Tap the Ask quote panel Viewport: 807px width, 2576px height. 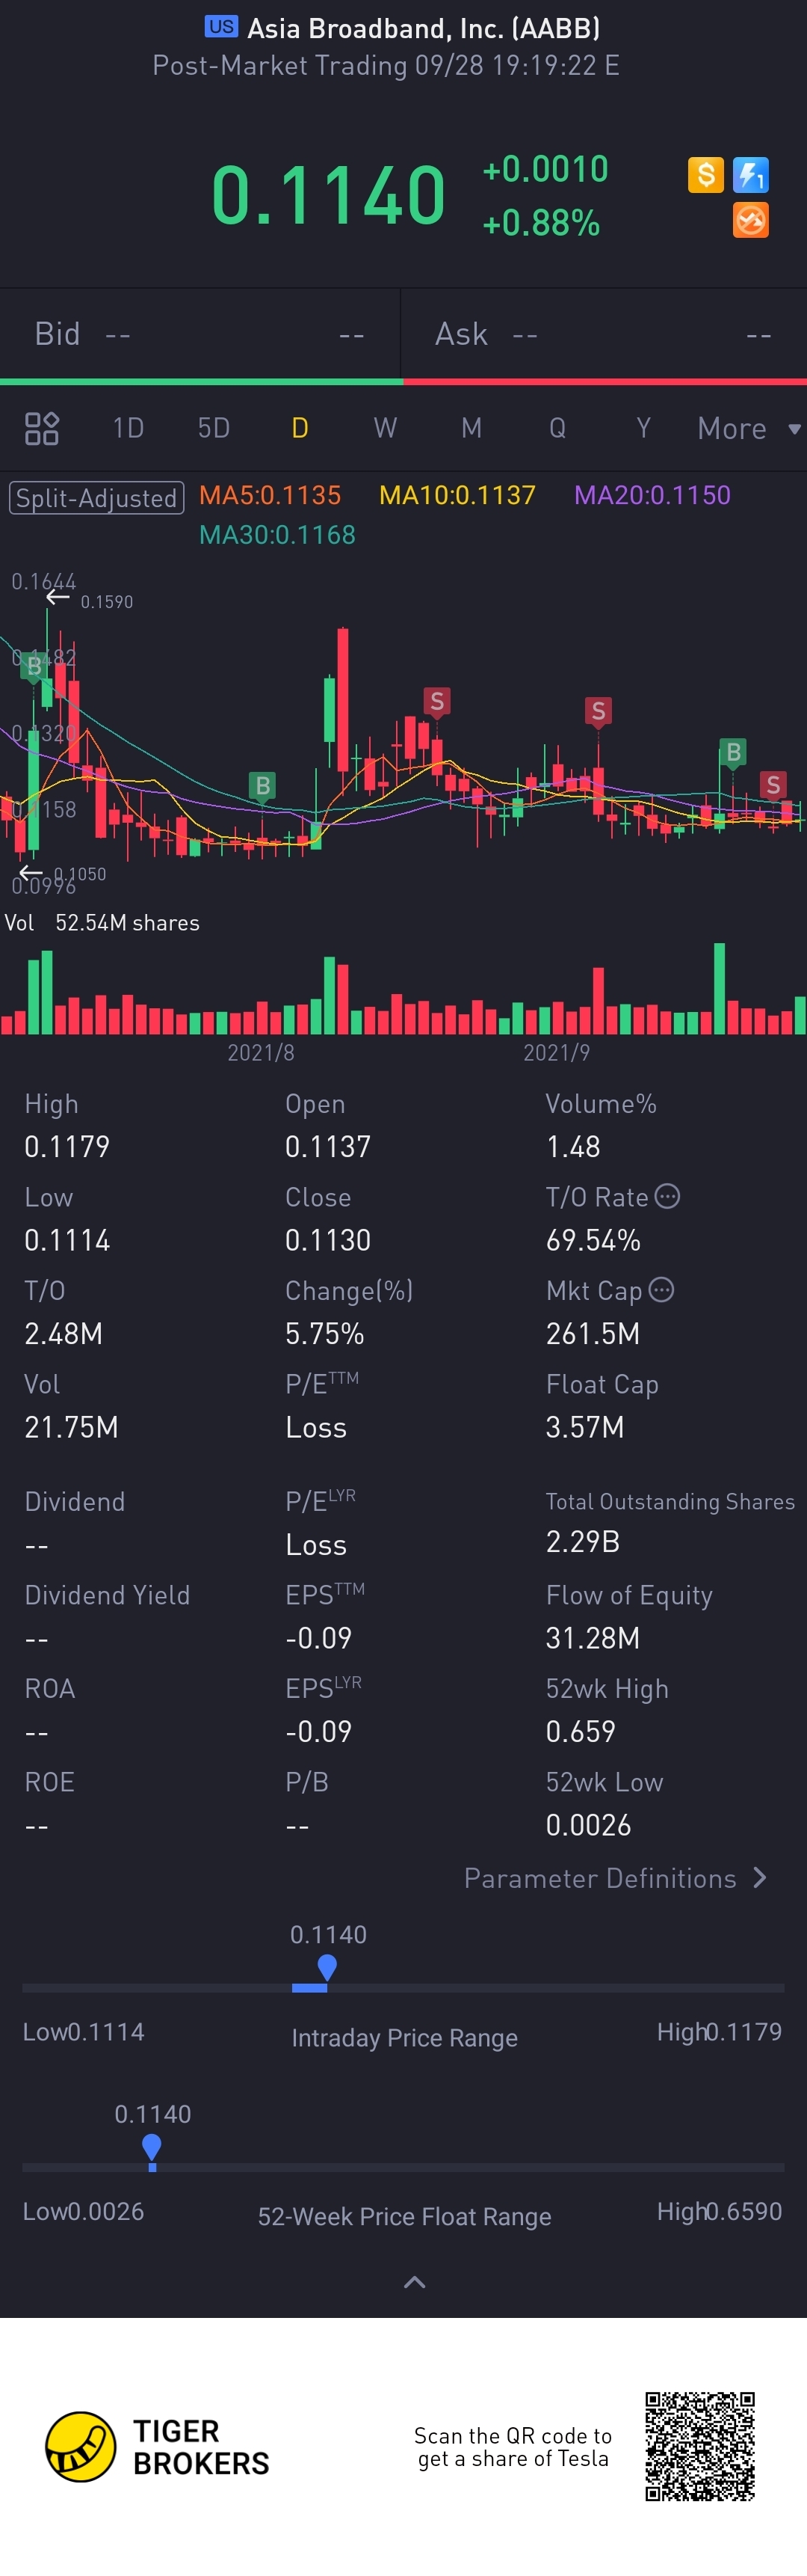pyautogui.click(x=605, y=334)
